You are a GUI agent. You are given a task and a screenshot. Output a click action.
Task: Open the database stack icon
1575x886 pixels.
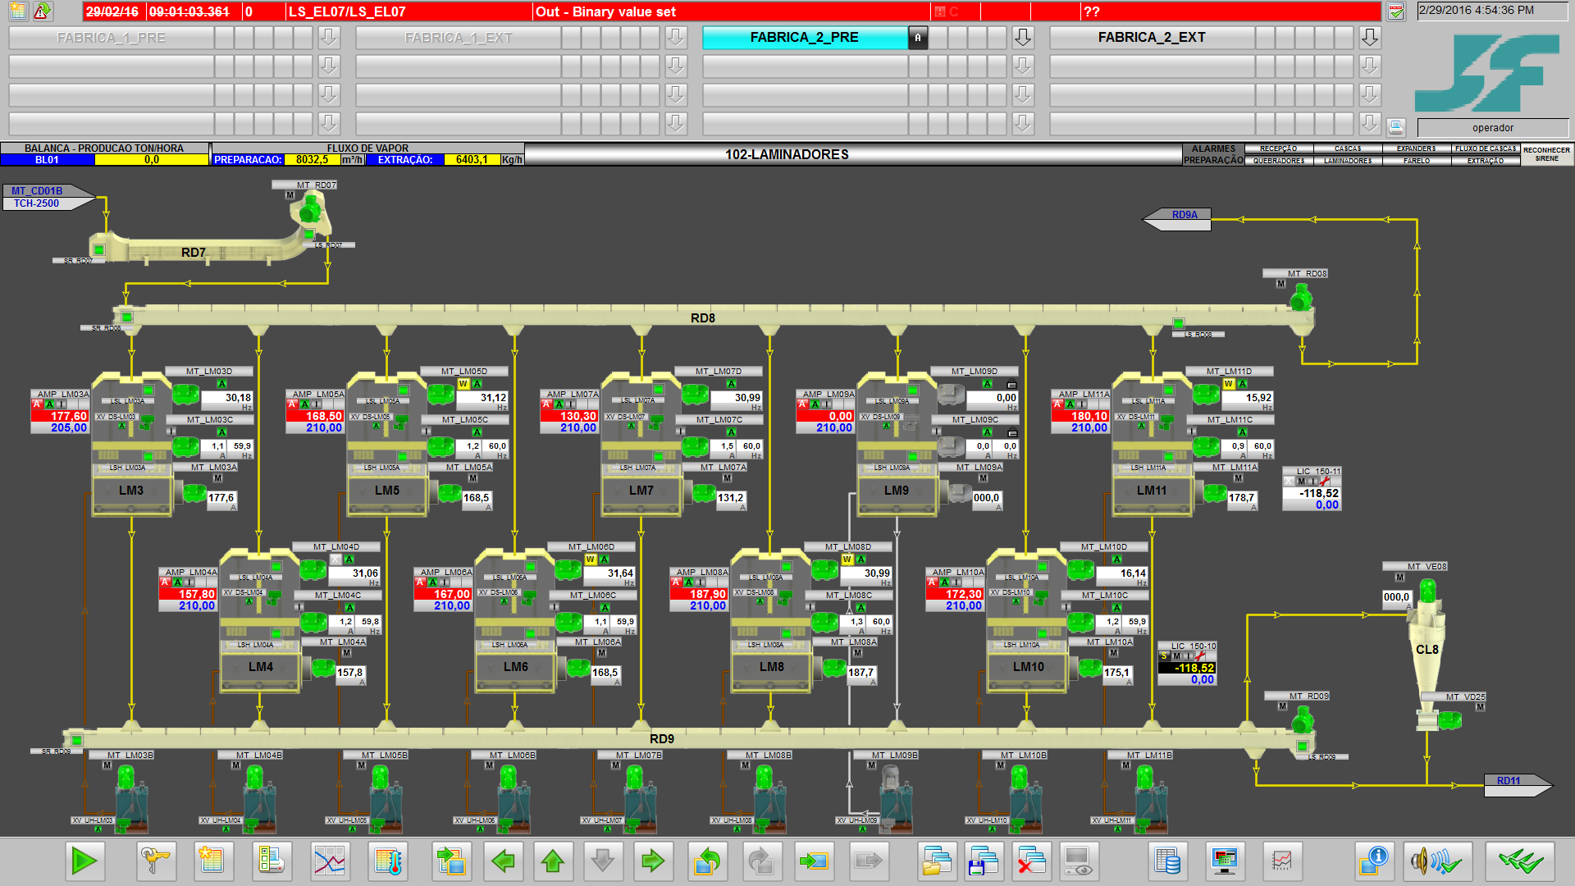[x=1166, y=861]
